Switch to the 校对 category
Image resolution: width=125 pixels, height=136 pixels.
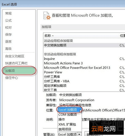(x=8, y=28)
